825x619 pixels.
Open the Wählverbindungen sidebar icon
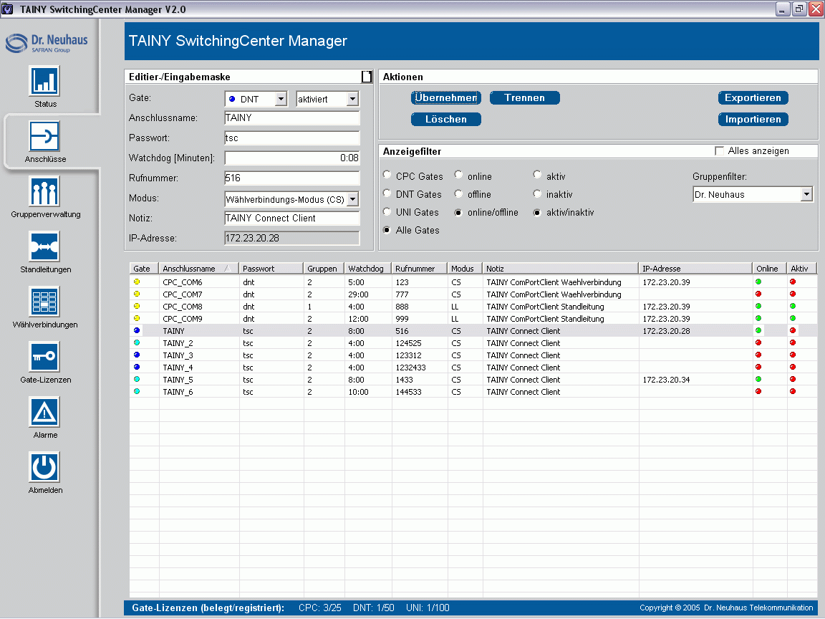tap(44, 302)
